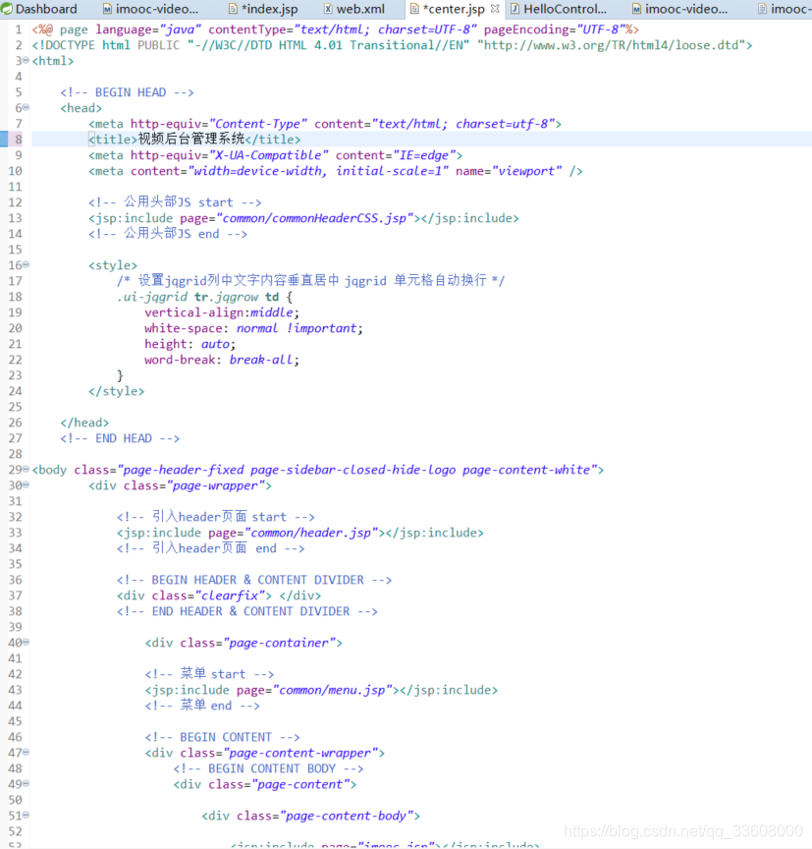Image resolution: width=812 pixels, height=849 pixels.
Task: Click the *index.jsp file icon
Action: coord(233,9)
